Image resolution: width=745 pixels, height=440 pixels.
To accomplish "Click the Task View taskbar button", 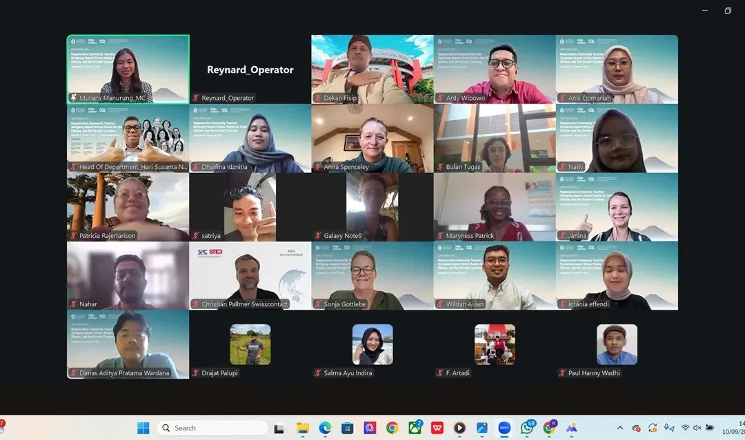I will coord(279,428).
